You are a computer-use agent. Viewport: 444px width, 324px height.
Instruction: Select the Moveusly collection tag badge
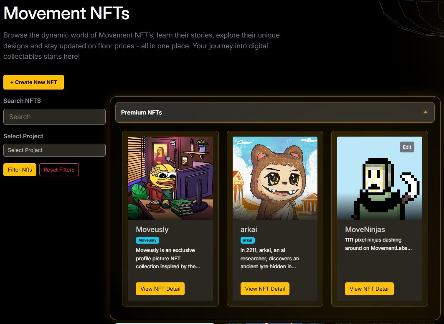click(147, 240)
